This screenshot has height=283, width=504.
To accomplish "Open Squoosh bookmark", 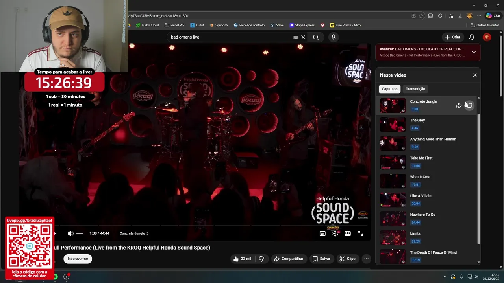I will [219, 25].
